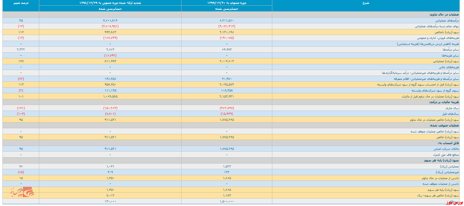Click the value ۹۹۳,۸۶۳ in the restated column

(x=110, y=32)
